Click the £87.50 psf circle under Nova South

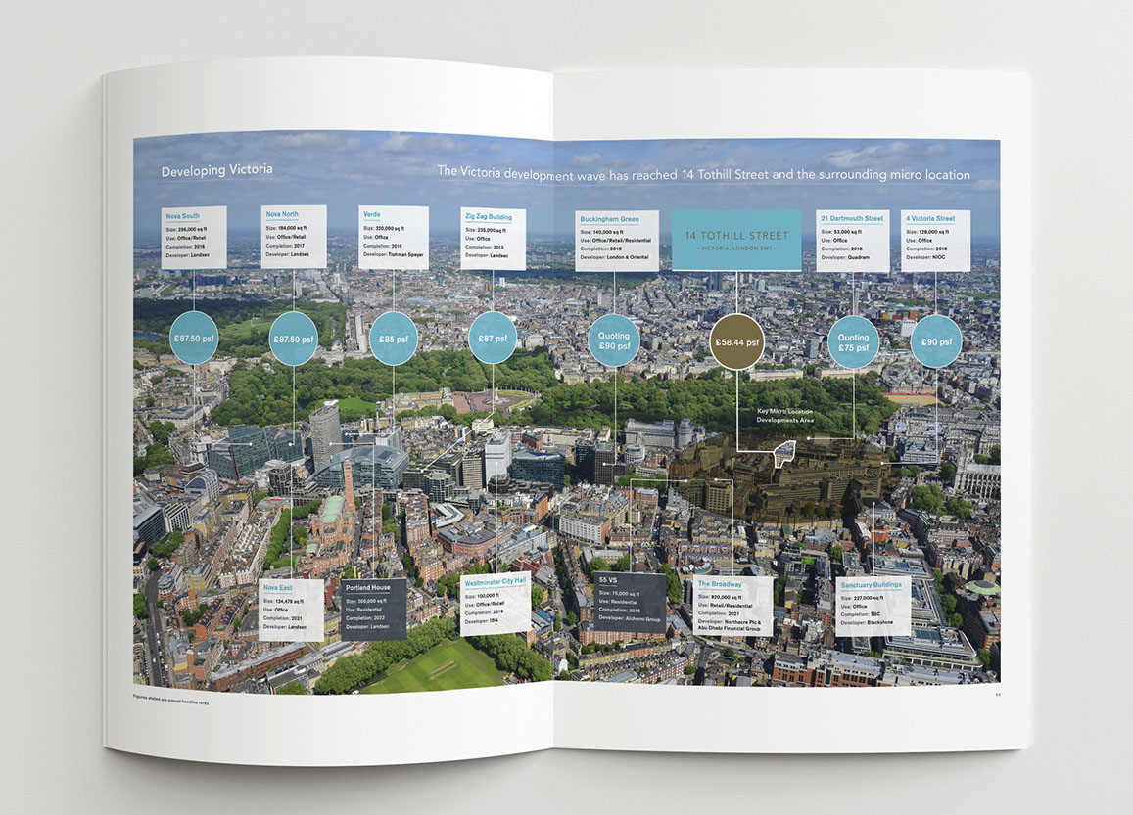click(194, 339)
